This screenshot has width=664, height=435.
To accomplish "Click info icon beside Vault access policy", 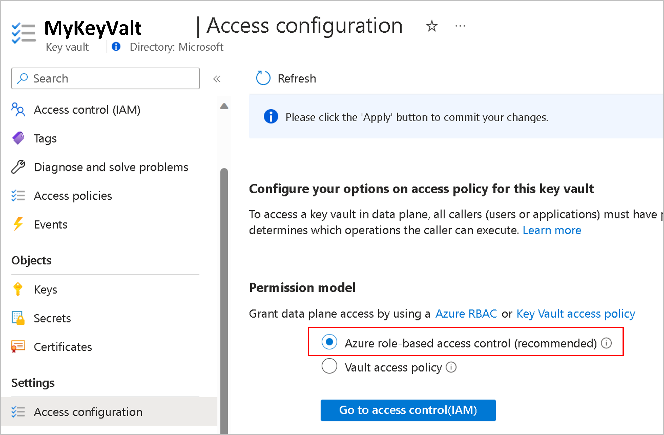I will [x=451, y=367].
